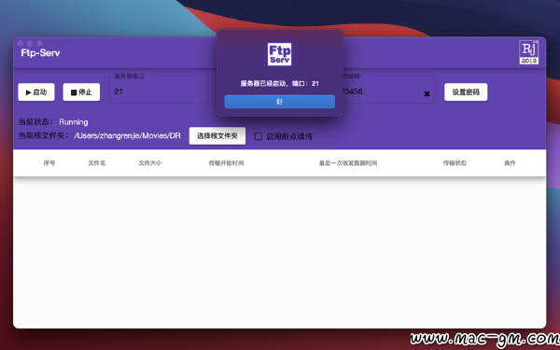The width and height of the screenshot is (560, 350).
Task: Stop the server with 停止 button
Action: pyautogui.click(x=81, y=92)
